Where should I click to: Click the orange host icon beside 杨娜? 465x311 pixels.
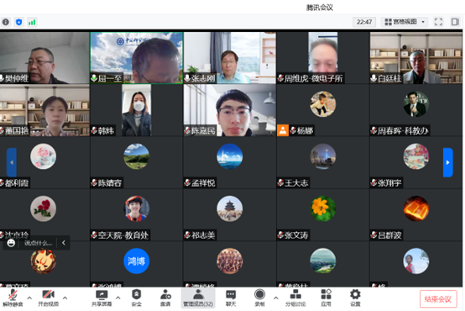click(x=283, y=130)
